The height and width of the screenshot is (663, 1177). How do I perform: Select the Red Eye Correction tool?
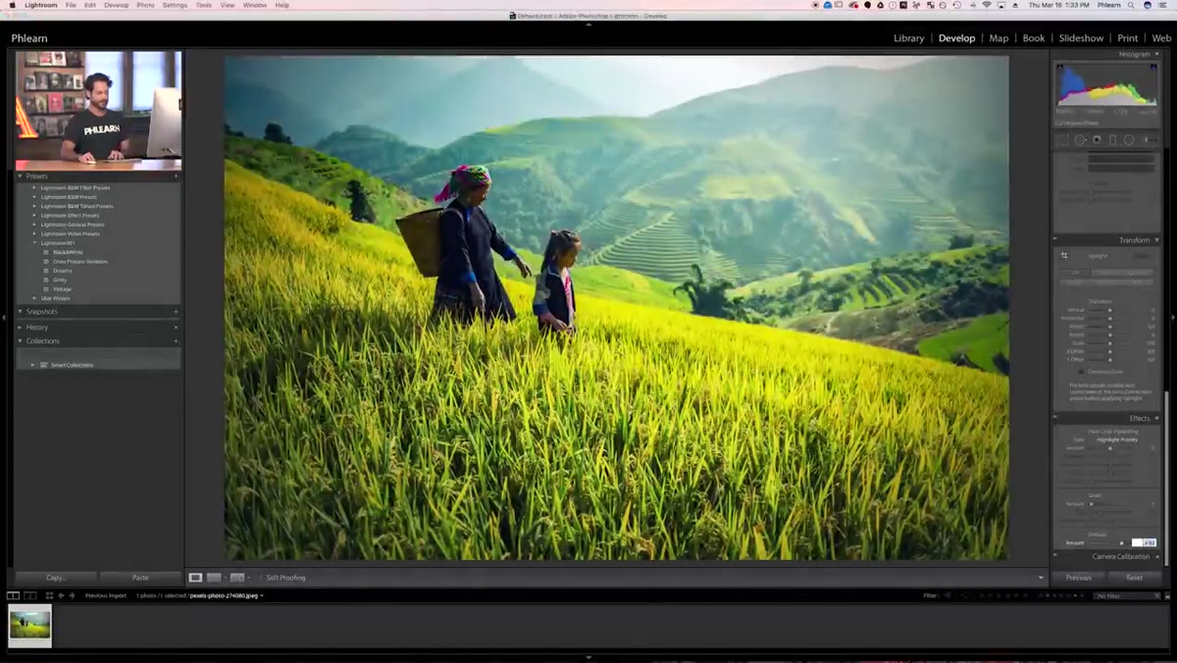[x=1097, y=139]
